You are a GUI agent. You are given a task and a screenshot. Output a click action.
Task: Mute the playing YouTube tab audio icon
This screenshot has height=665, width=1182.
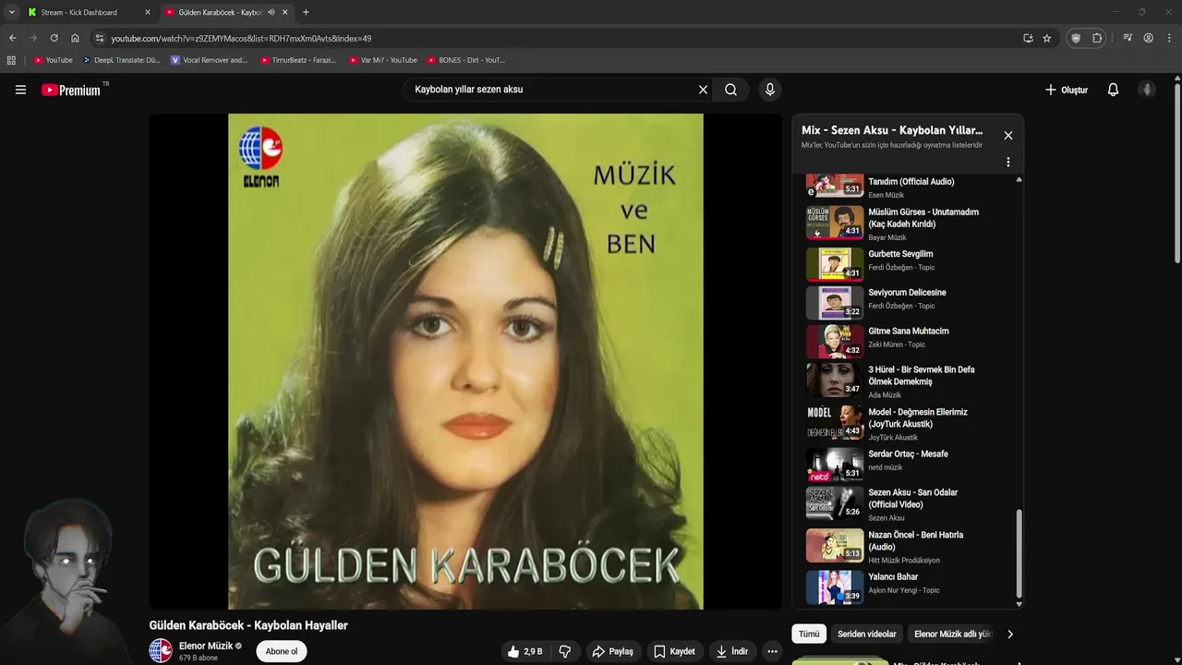pos(271,12)
